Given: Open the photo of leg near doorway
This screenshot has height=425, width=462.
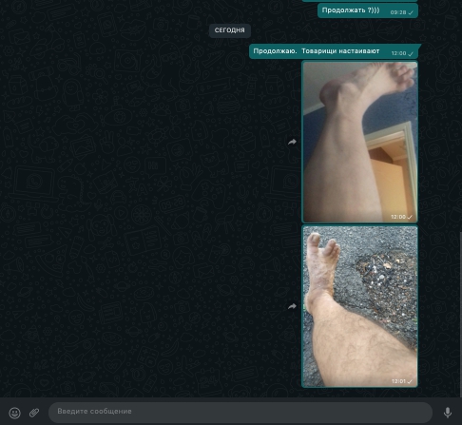Looking at the screenshot, I should 360,142.
